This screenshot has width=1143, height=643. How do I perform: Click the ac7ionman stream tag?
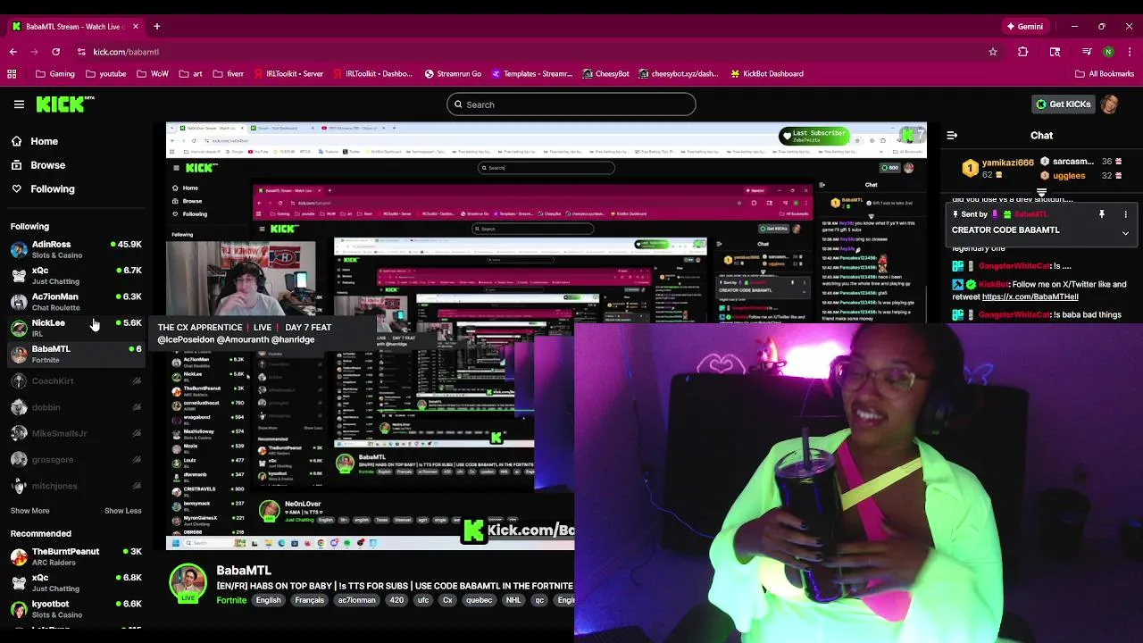tap(358, 600)
